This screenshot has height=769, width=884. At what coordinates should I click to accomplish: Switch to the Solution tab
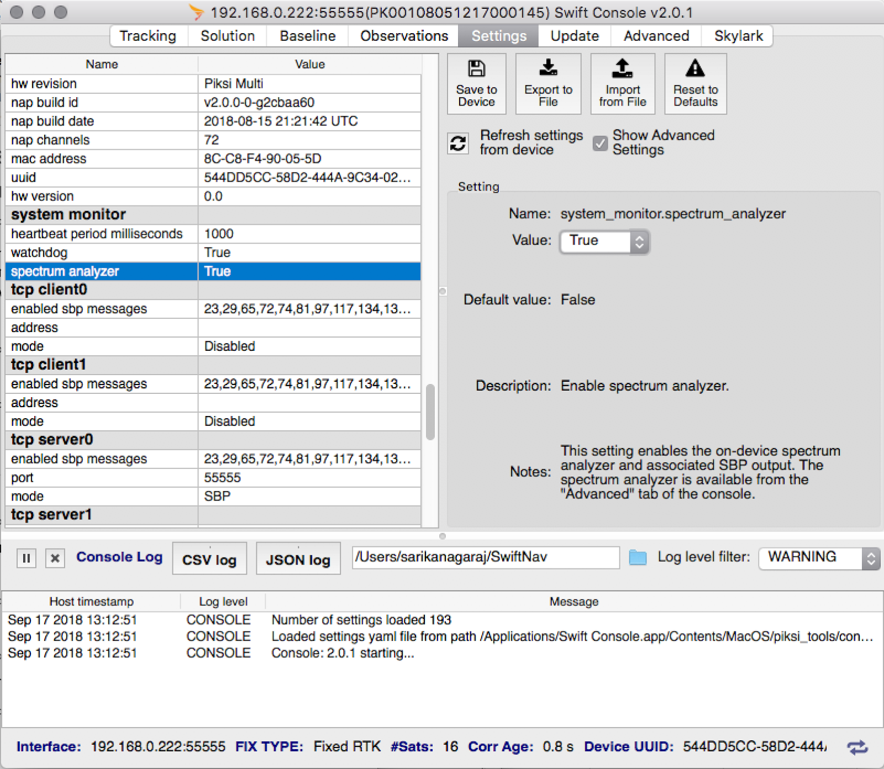(x=228, y=36)
